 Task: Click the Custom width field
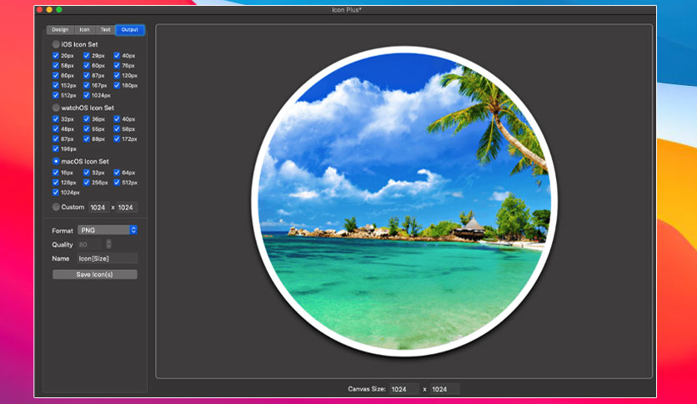[x=98, y=207]
